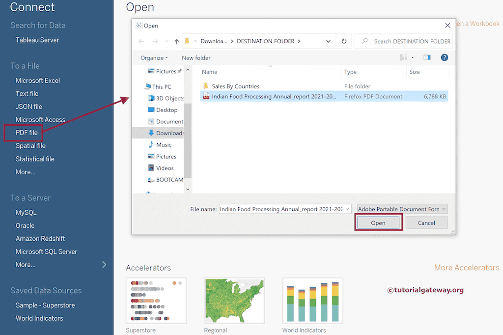Expand the address bar history dropdown
Image resolution: width=503 pixels, height=335 pixels.
tap(328, 41)
